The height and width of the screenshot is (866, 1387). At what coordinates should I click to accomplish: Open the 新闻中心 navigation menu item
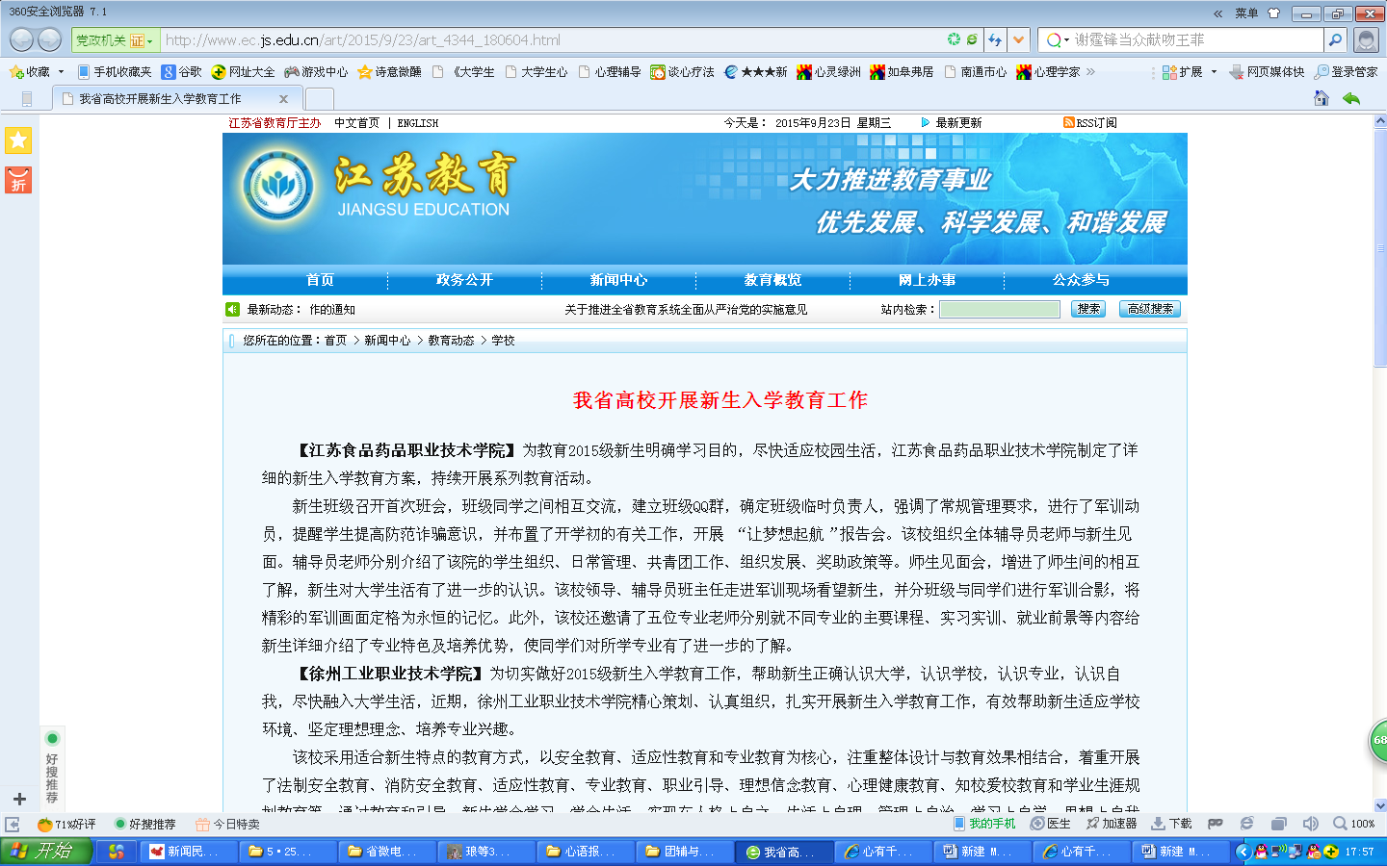click(618, 280)
